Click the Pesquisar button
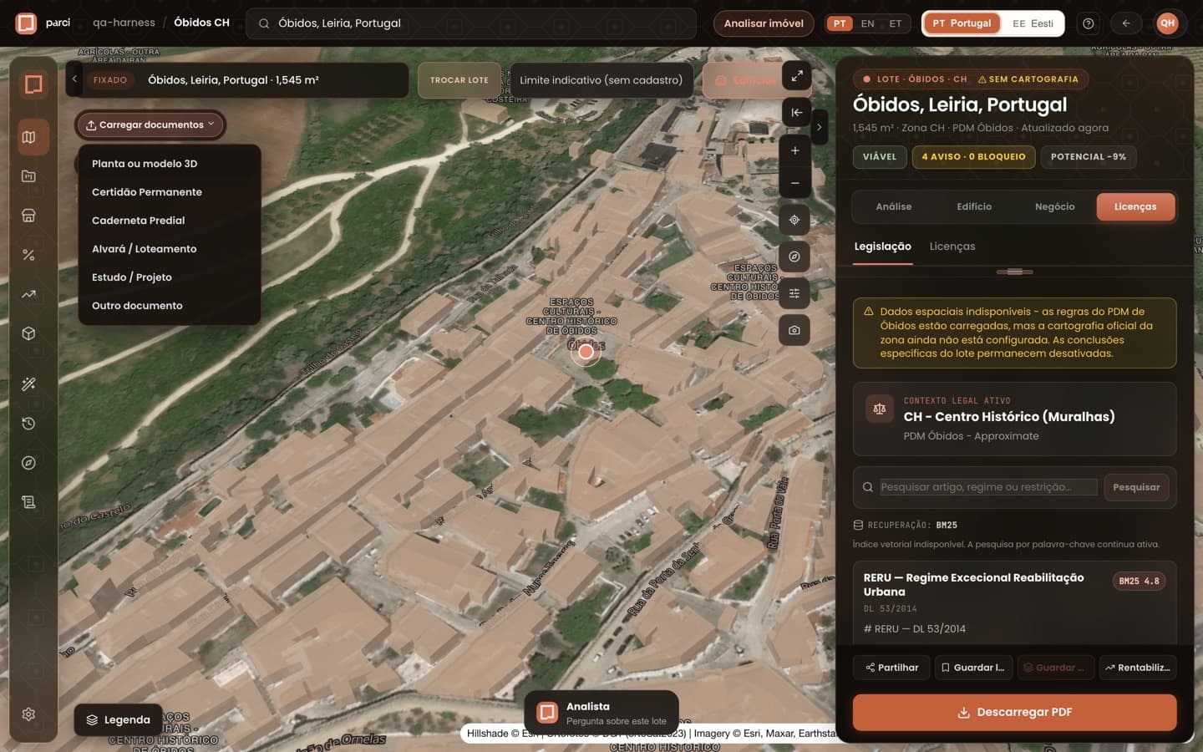 1136,487
